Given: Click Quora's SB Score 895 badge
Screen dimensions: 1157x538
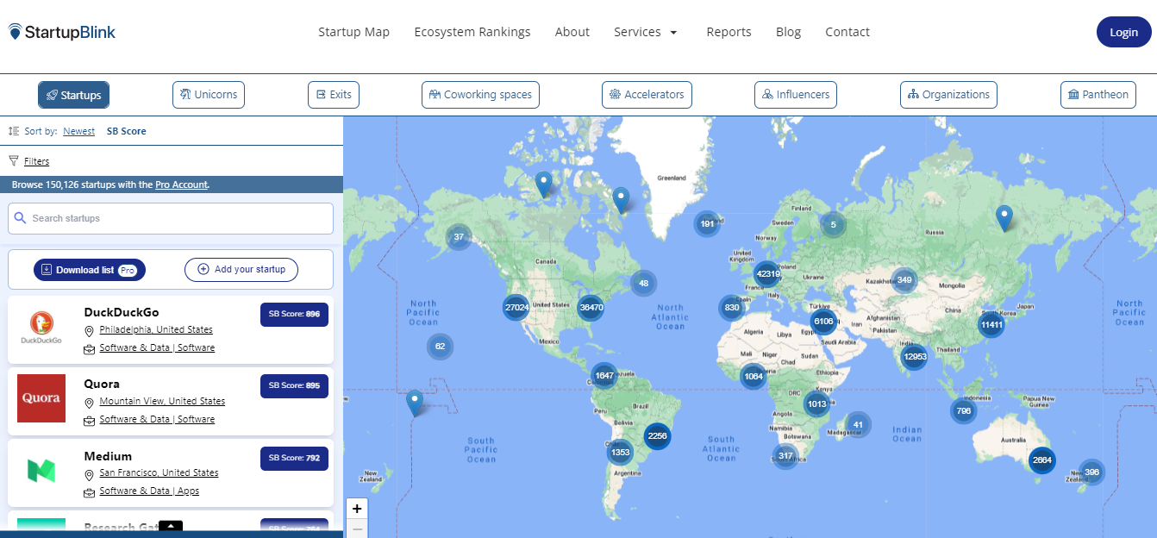Looking at the screenshot, I should (294, 386).
